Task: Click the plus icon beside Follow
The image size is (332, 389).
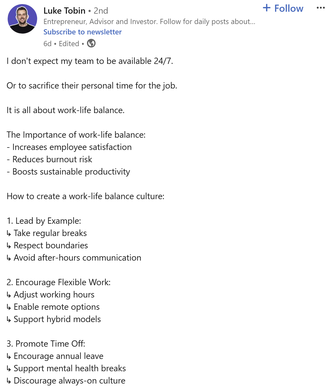Action: [x=266, y=8]
